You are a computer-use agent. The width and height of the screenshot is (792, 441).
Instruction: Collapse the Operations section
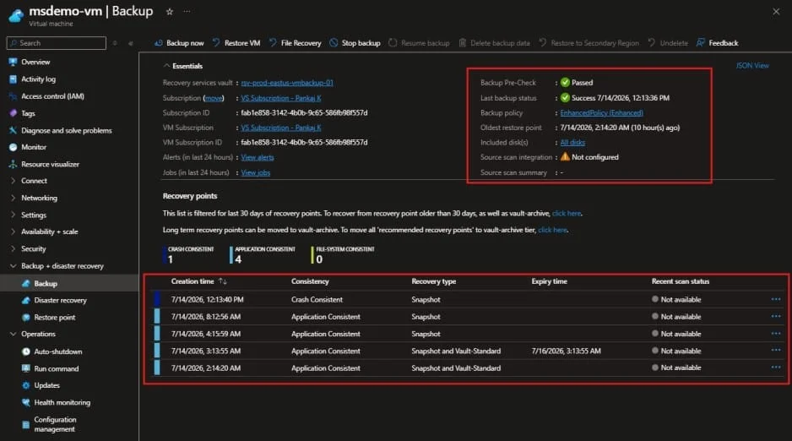pyautogui.click(x=14, y=334)
